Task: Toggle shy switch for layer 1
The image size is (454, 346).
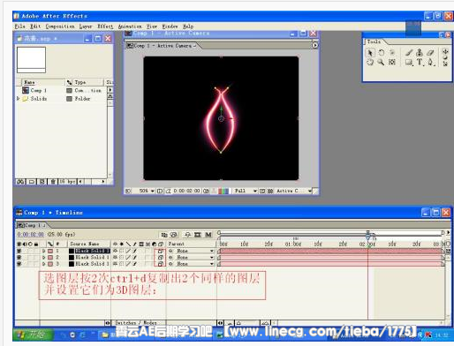Action: coord(116,251)
